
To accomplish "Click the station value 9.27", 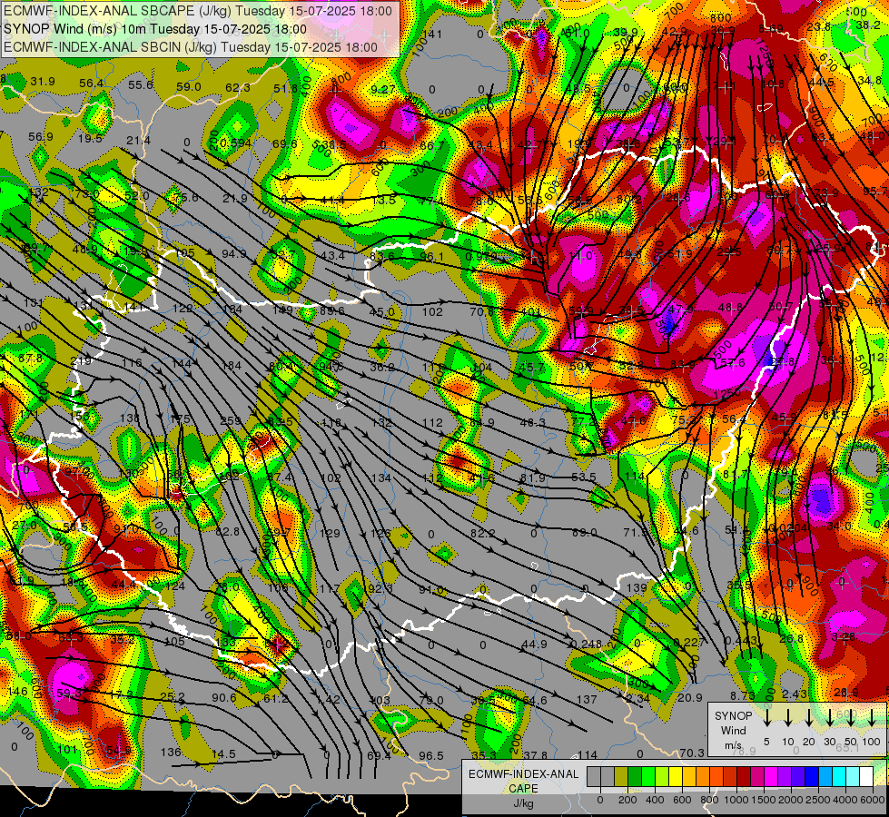I will pos(382,89).
